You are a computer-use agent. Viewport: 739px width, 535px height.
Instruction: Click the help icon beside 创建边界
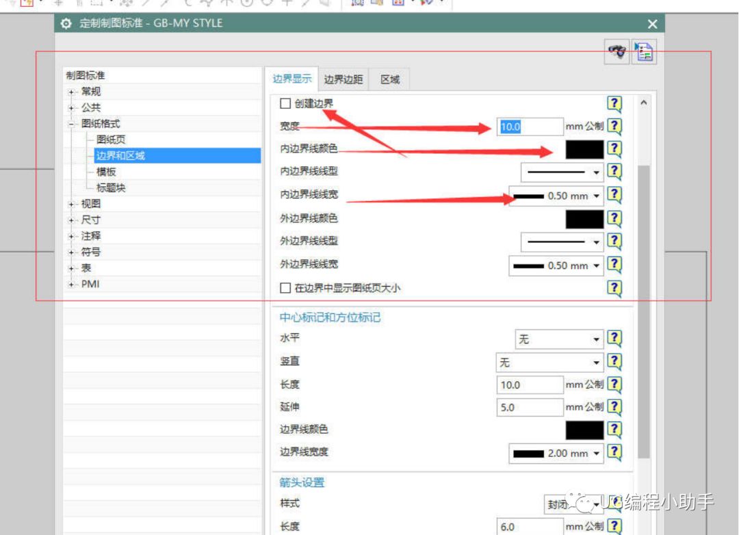pyautogui.click(x=614, y=103)
